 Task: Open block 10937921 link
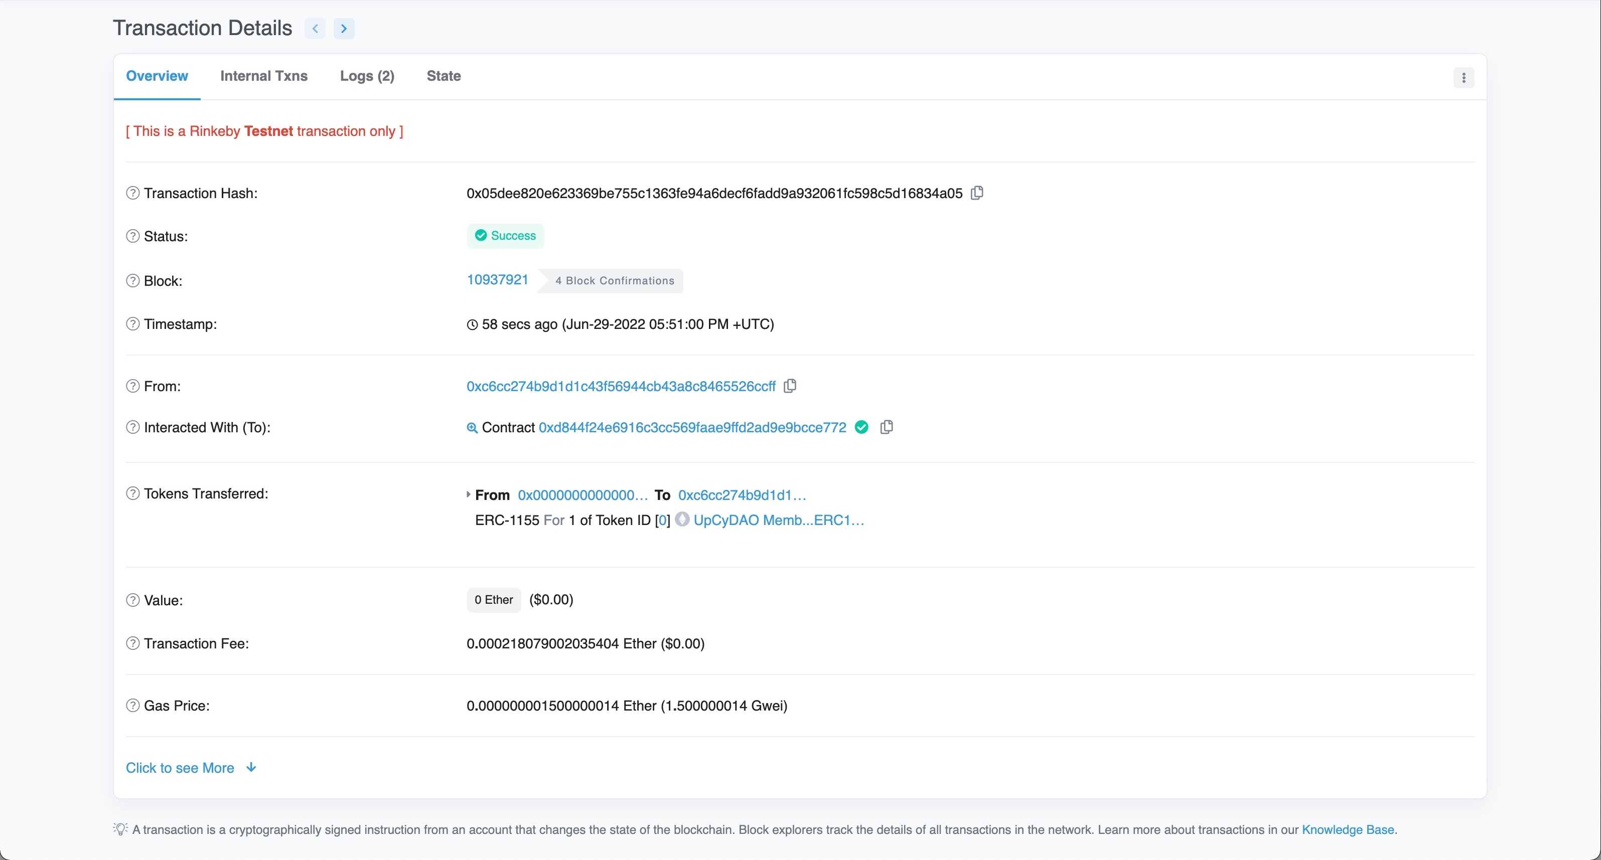pyautogui.click(x=497, y=280)
